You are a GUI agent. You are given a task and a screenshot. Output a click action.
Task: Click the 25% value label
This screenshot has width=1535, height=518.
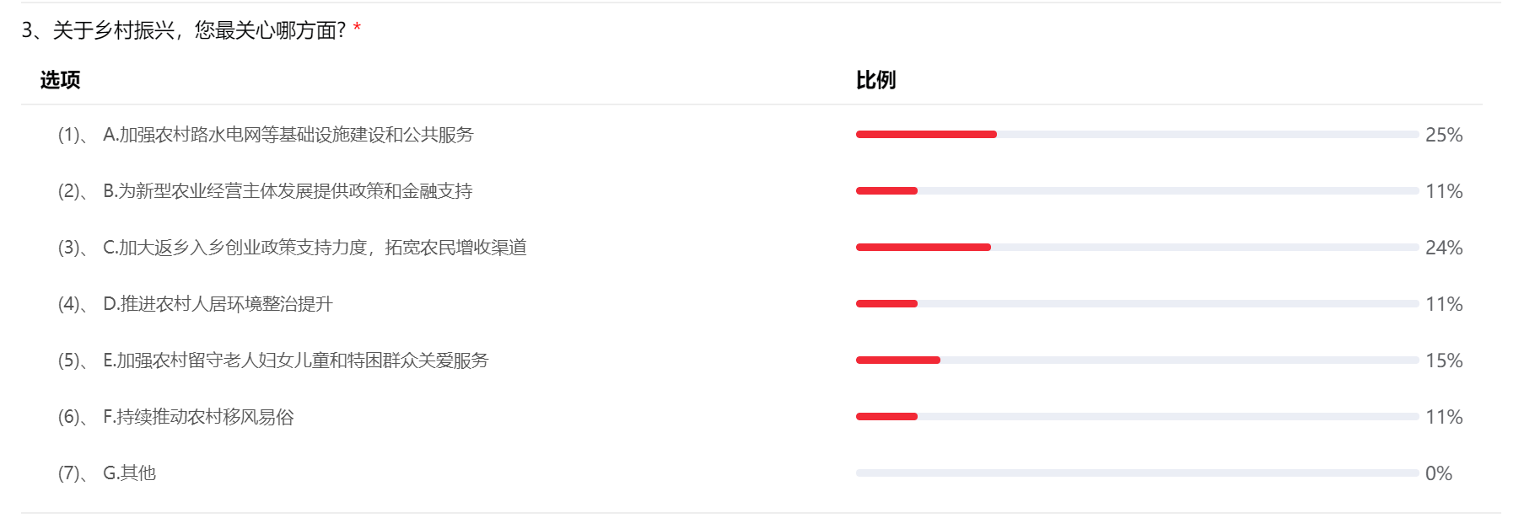tap(1443, 135)
